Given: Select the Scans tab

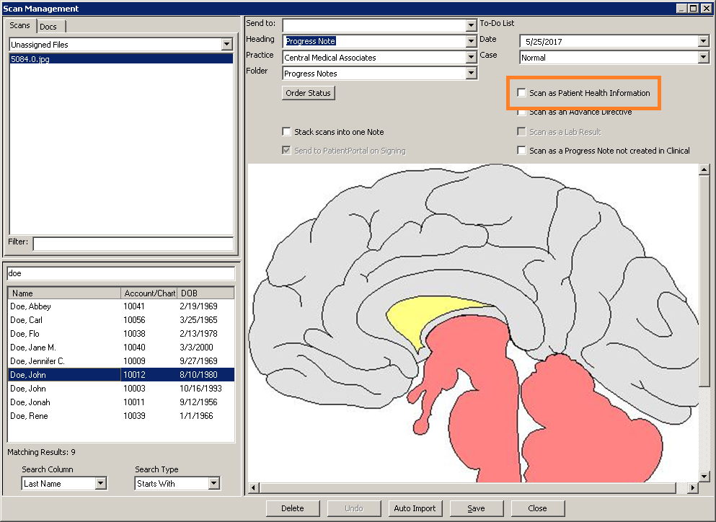Looking at the screenshot, I should [20, 26].
